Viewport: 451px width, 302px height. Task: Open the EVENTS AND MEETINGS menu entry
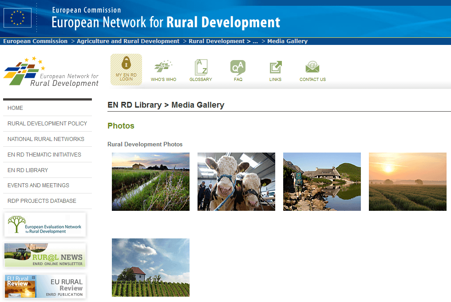coord(38,185)
